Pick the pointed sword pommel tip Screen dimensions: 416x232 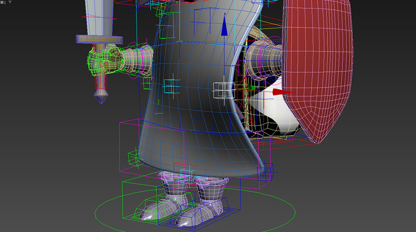(99, 98)
